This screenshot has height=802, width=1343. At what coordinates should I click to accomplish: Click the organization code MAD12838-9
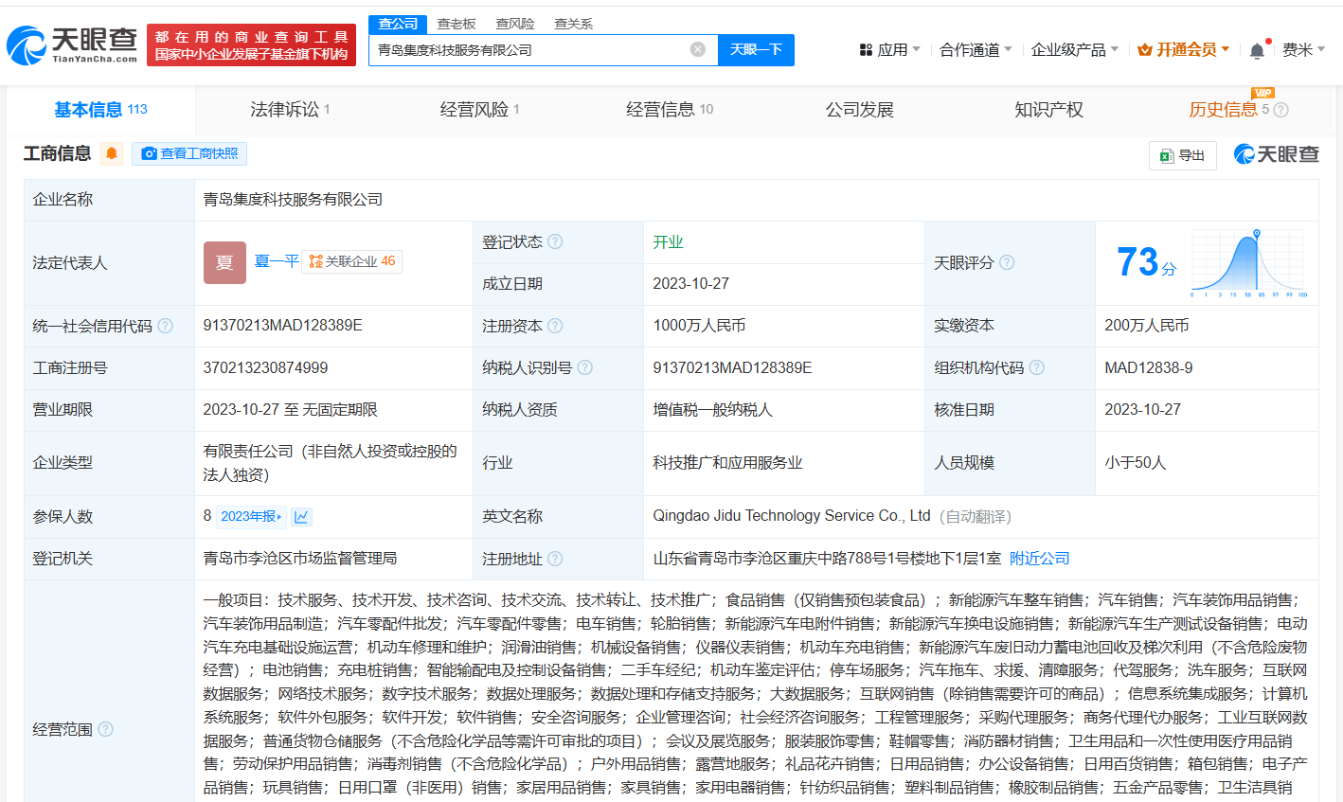(1148, 367)
